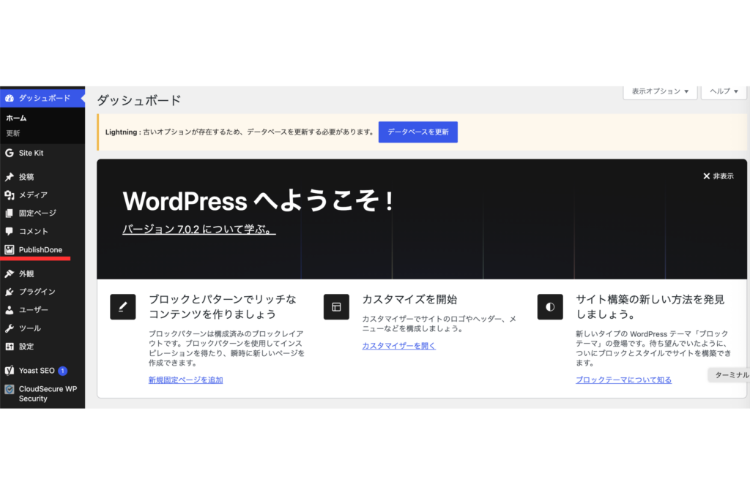
Task: Click the カスタマイザーを開く link
Action: [x=399, y=346]
